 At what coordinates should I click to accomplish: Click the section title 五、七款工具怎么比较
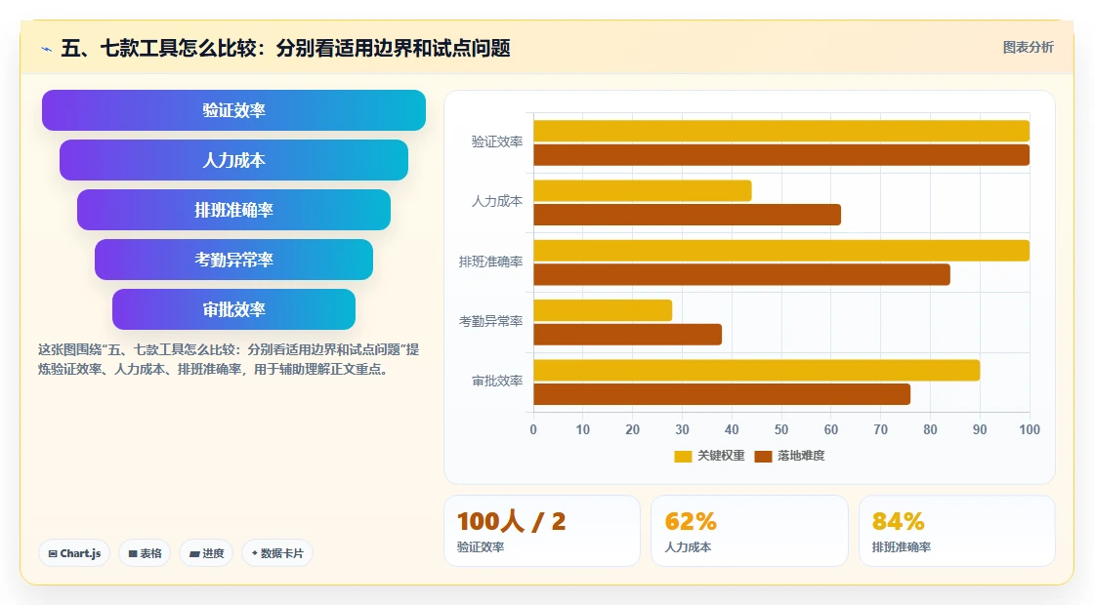[x=286, y=48]
